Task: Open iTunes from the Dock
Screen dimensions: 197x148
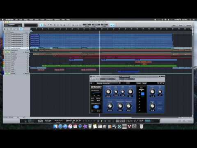Action: click(70, 127)
